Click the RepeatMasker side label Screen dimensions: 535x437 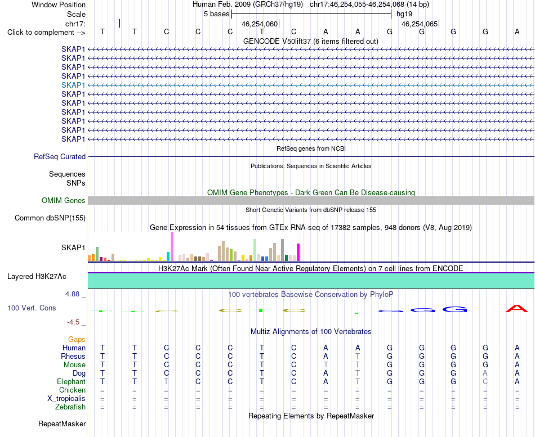point(62,424)
